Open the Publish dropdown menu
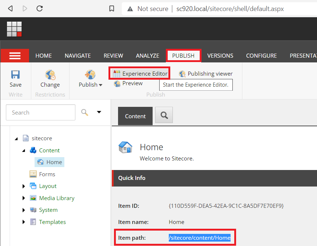The height and width of the screenshot is (246, 317). [90, 85]
